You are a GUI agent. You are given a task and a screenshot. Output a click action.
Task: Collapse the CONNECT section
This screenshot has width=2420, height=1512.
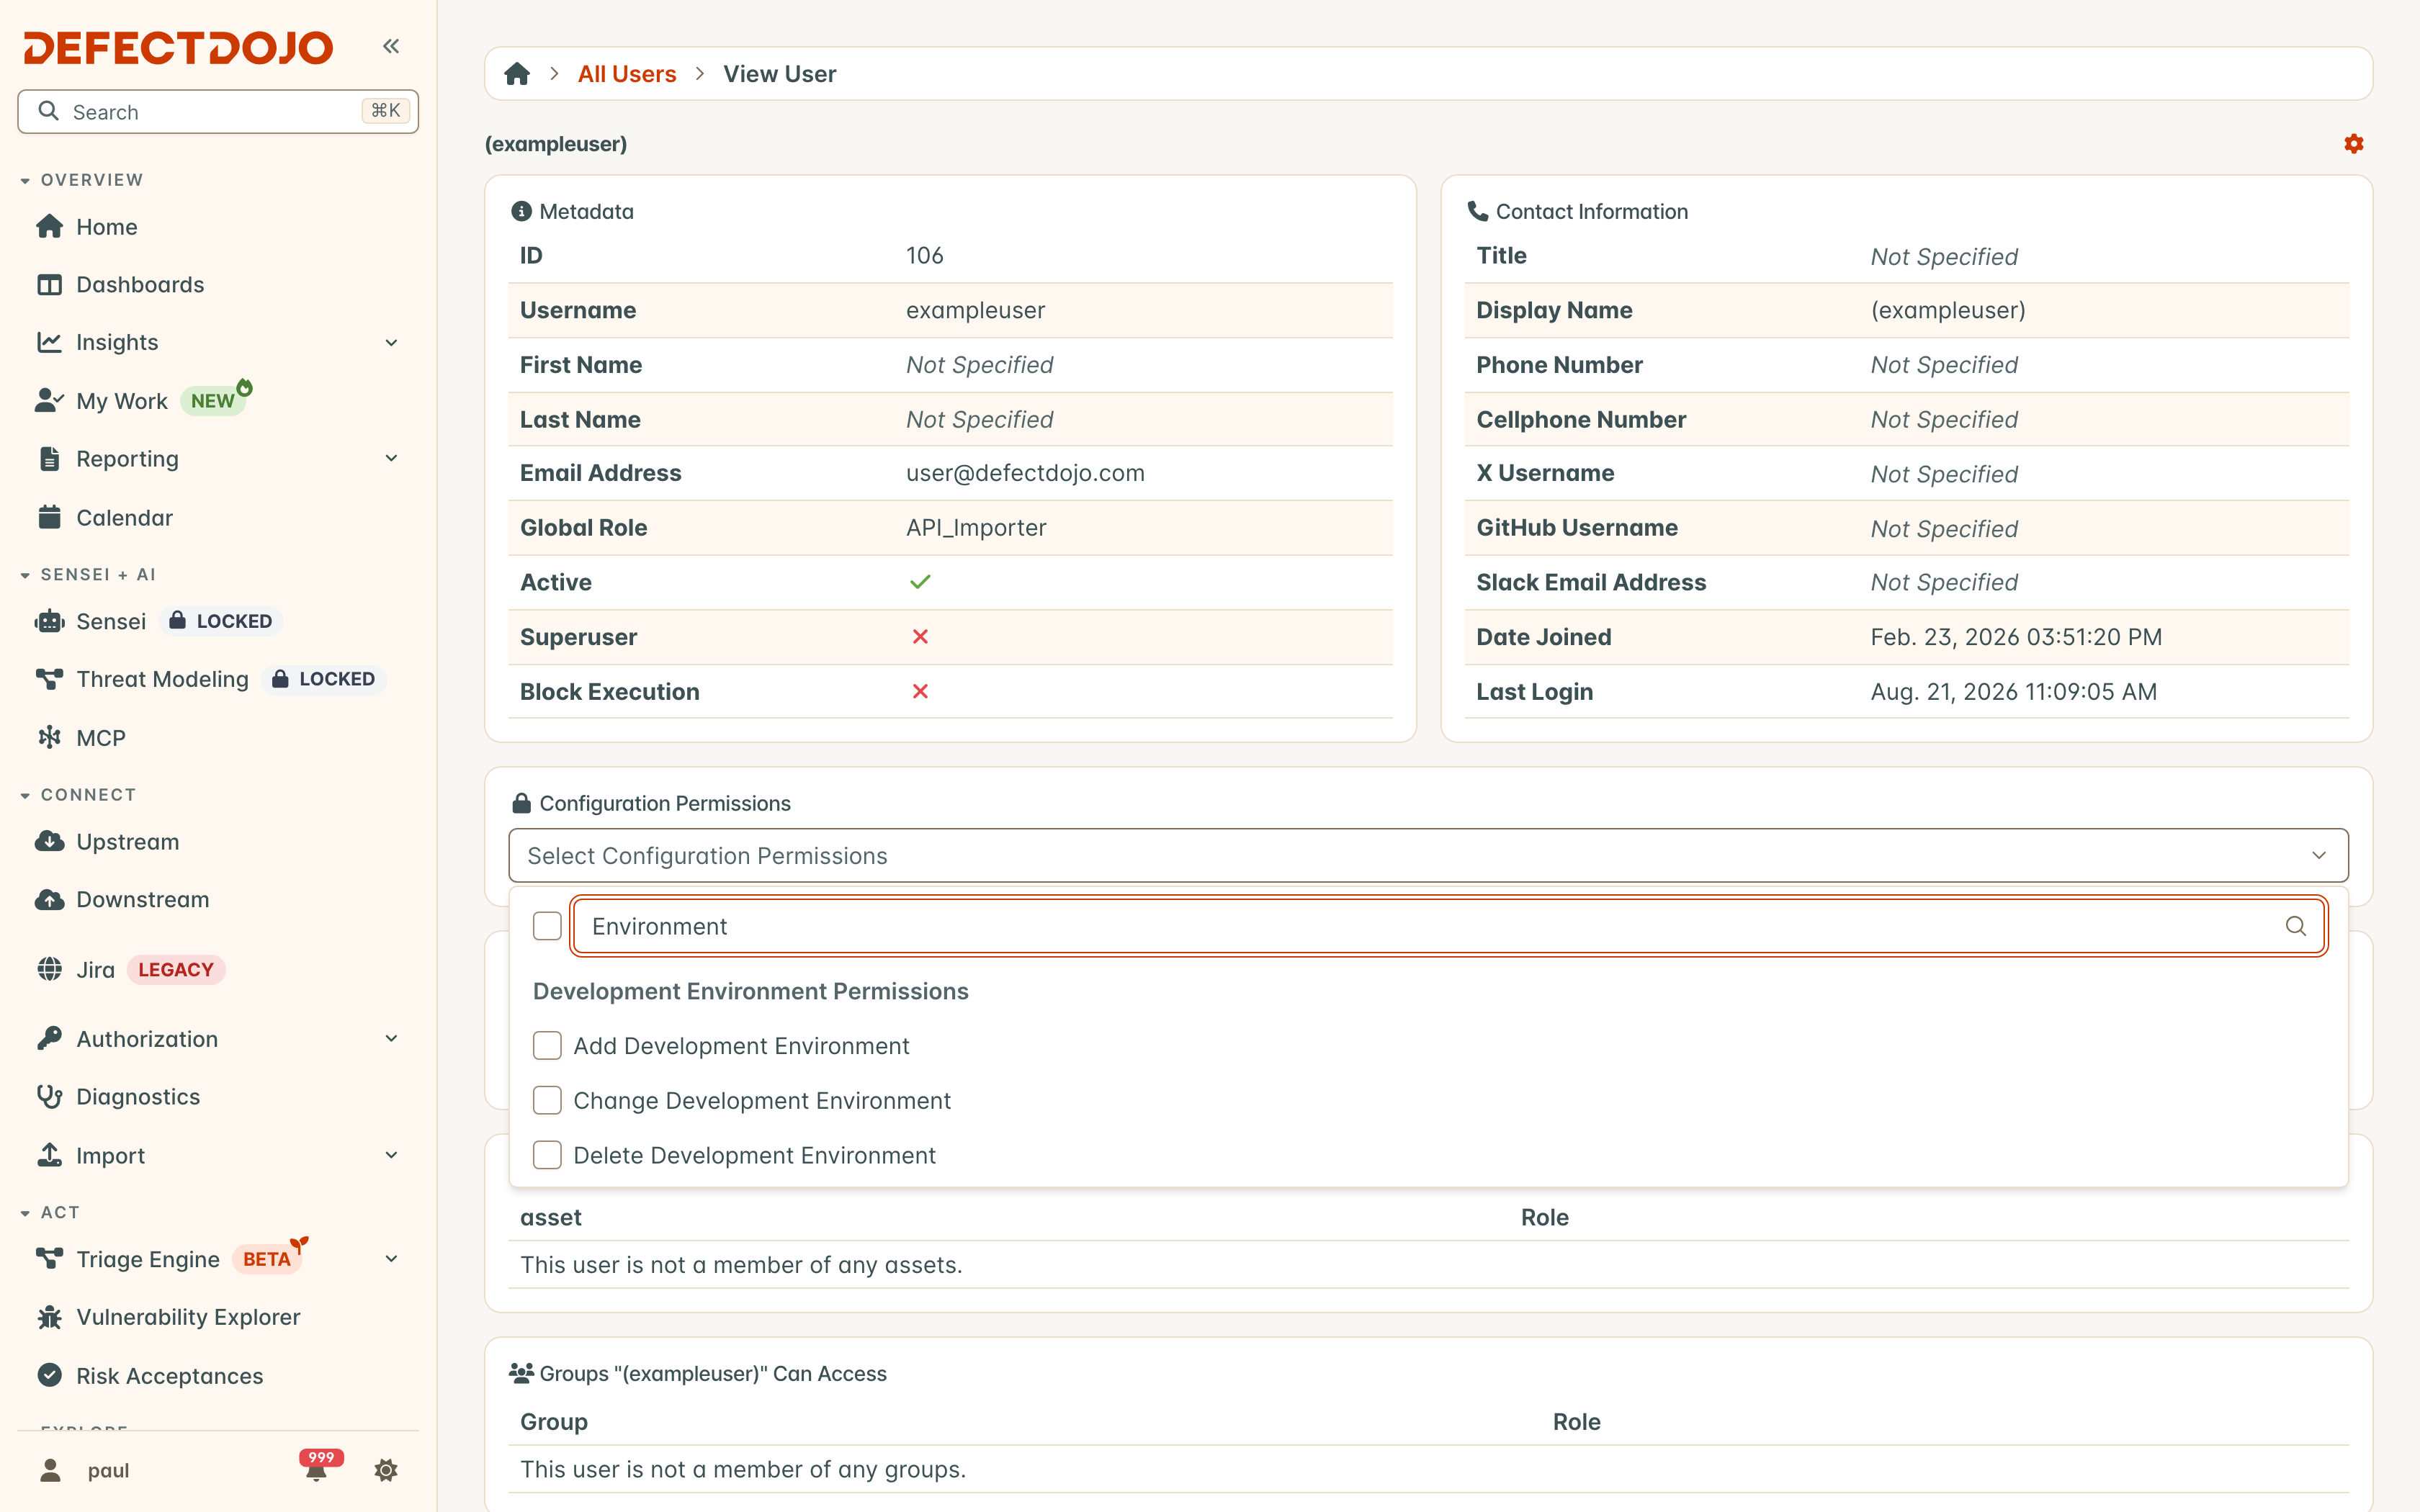pos(78,795)
